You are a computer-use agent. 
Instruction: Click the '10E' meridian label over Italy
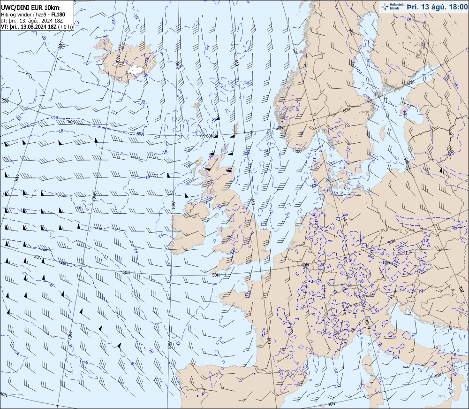click(367, 323)
